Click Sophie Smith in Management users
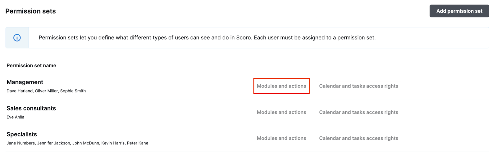497x155 pixels. (x=73, y=91)
